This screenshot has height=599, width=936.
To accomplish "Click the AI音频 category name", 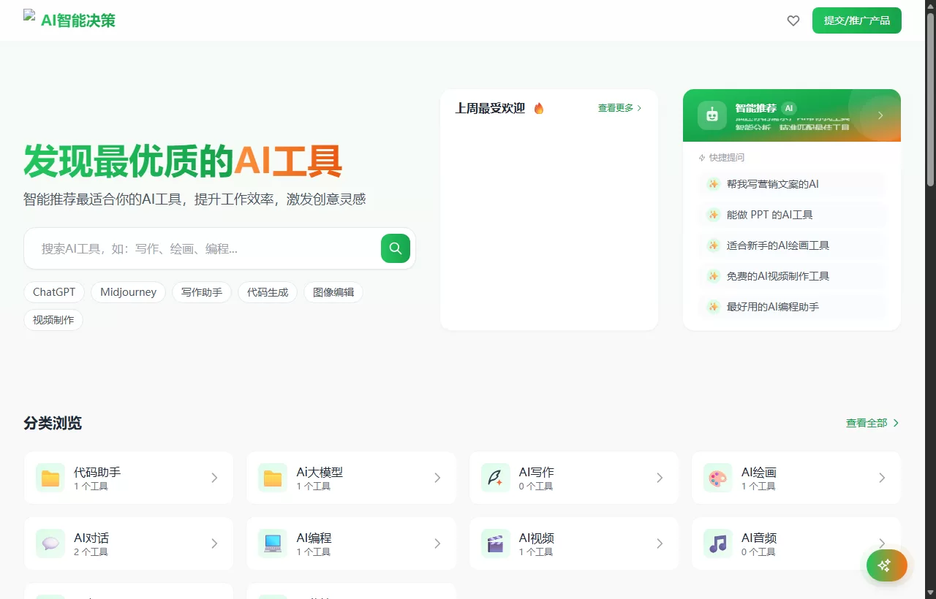I will [x=759, y=538].
